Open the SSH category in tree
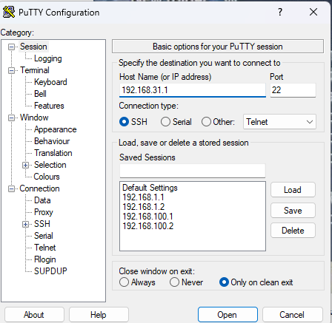 [42, 224]
